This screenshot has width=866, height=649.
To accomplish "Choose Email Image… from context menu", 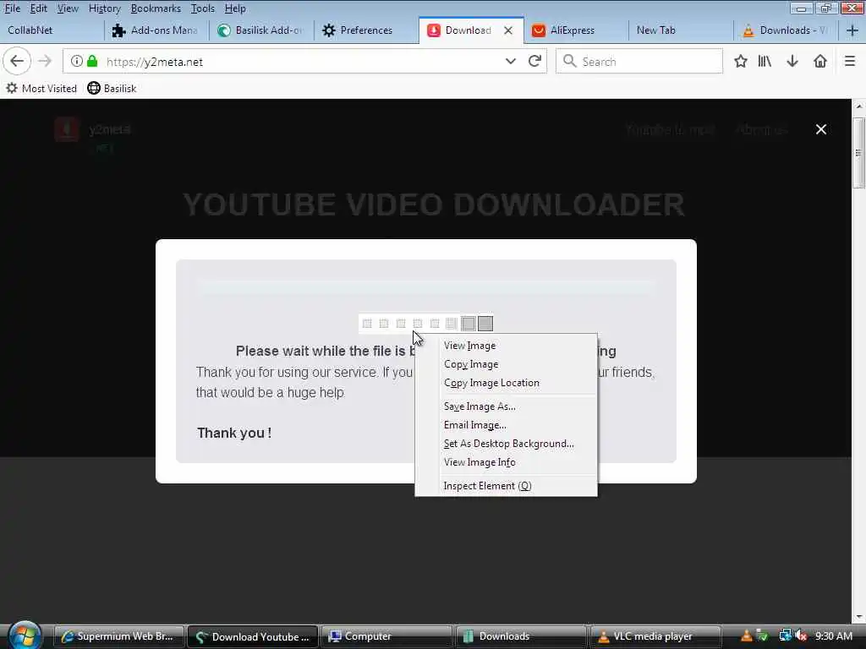I will 507,425.
